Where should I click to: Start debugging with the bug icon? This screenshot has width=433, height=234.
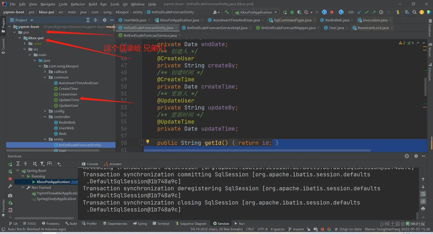point(292,12)
